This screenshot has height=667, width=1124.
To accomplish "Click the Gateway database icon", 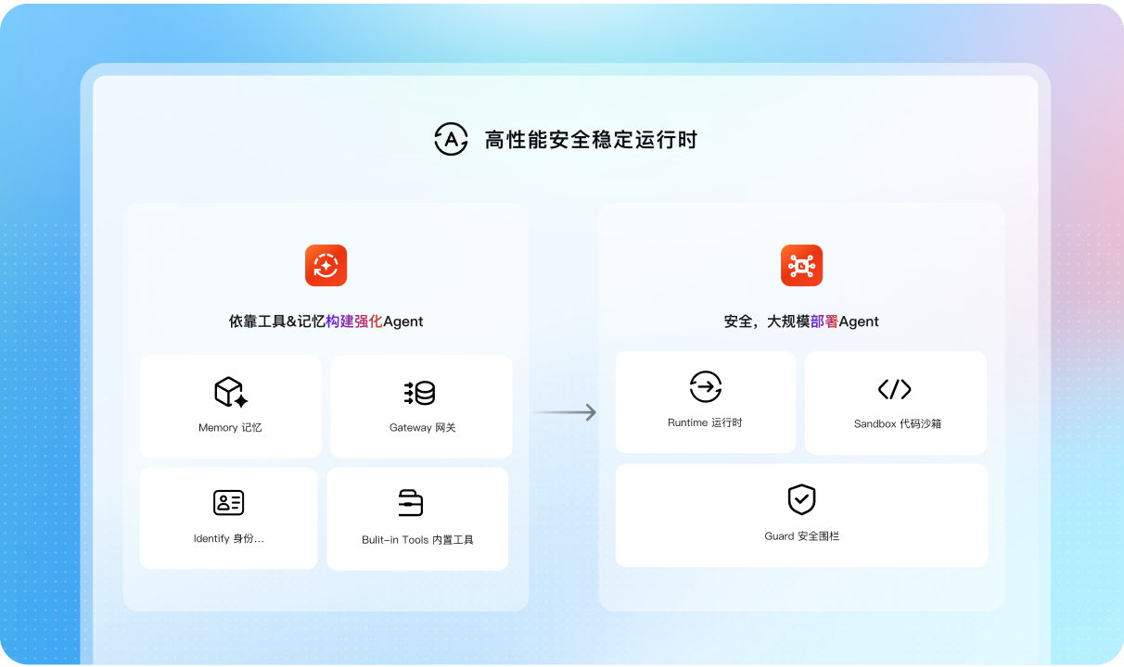I will (420, 393).
